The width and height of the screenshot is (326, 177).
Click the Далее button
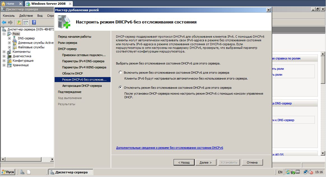206,162
